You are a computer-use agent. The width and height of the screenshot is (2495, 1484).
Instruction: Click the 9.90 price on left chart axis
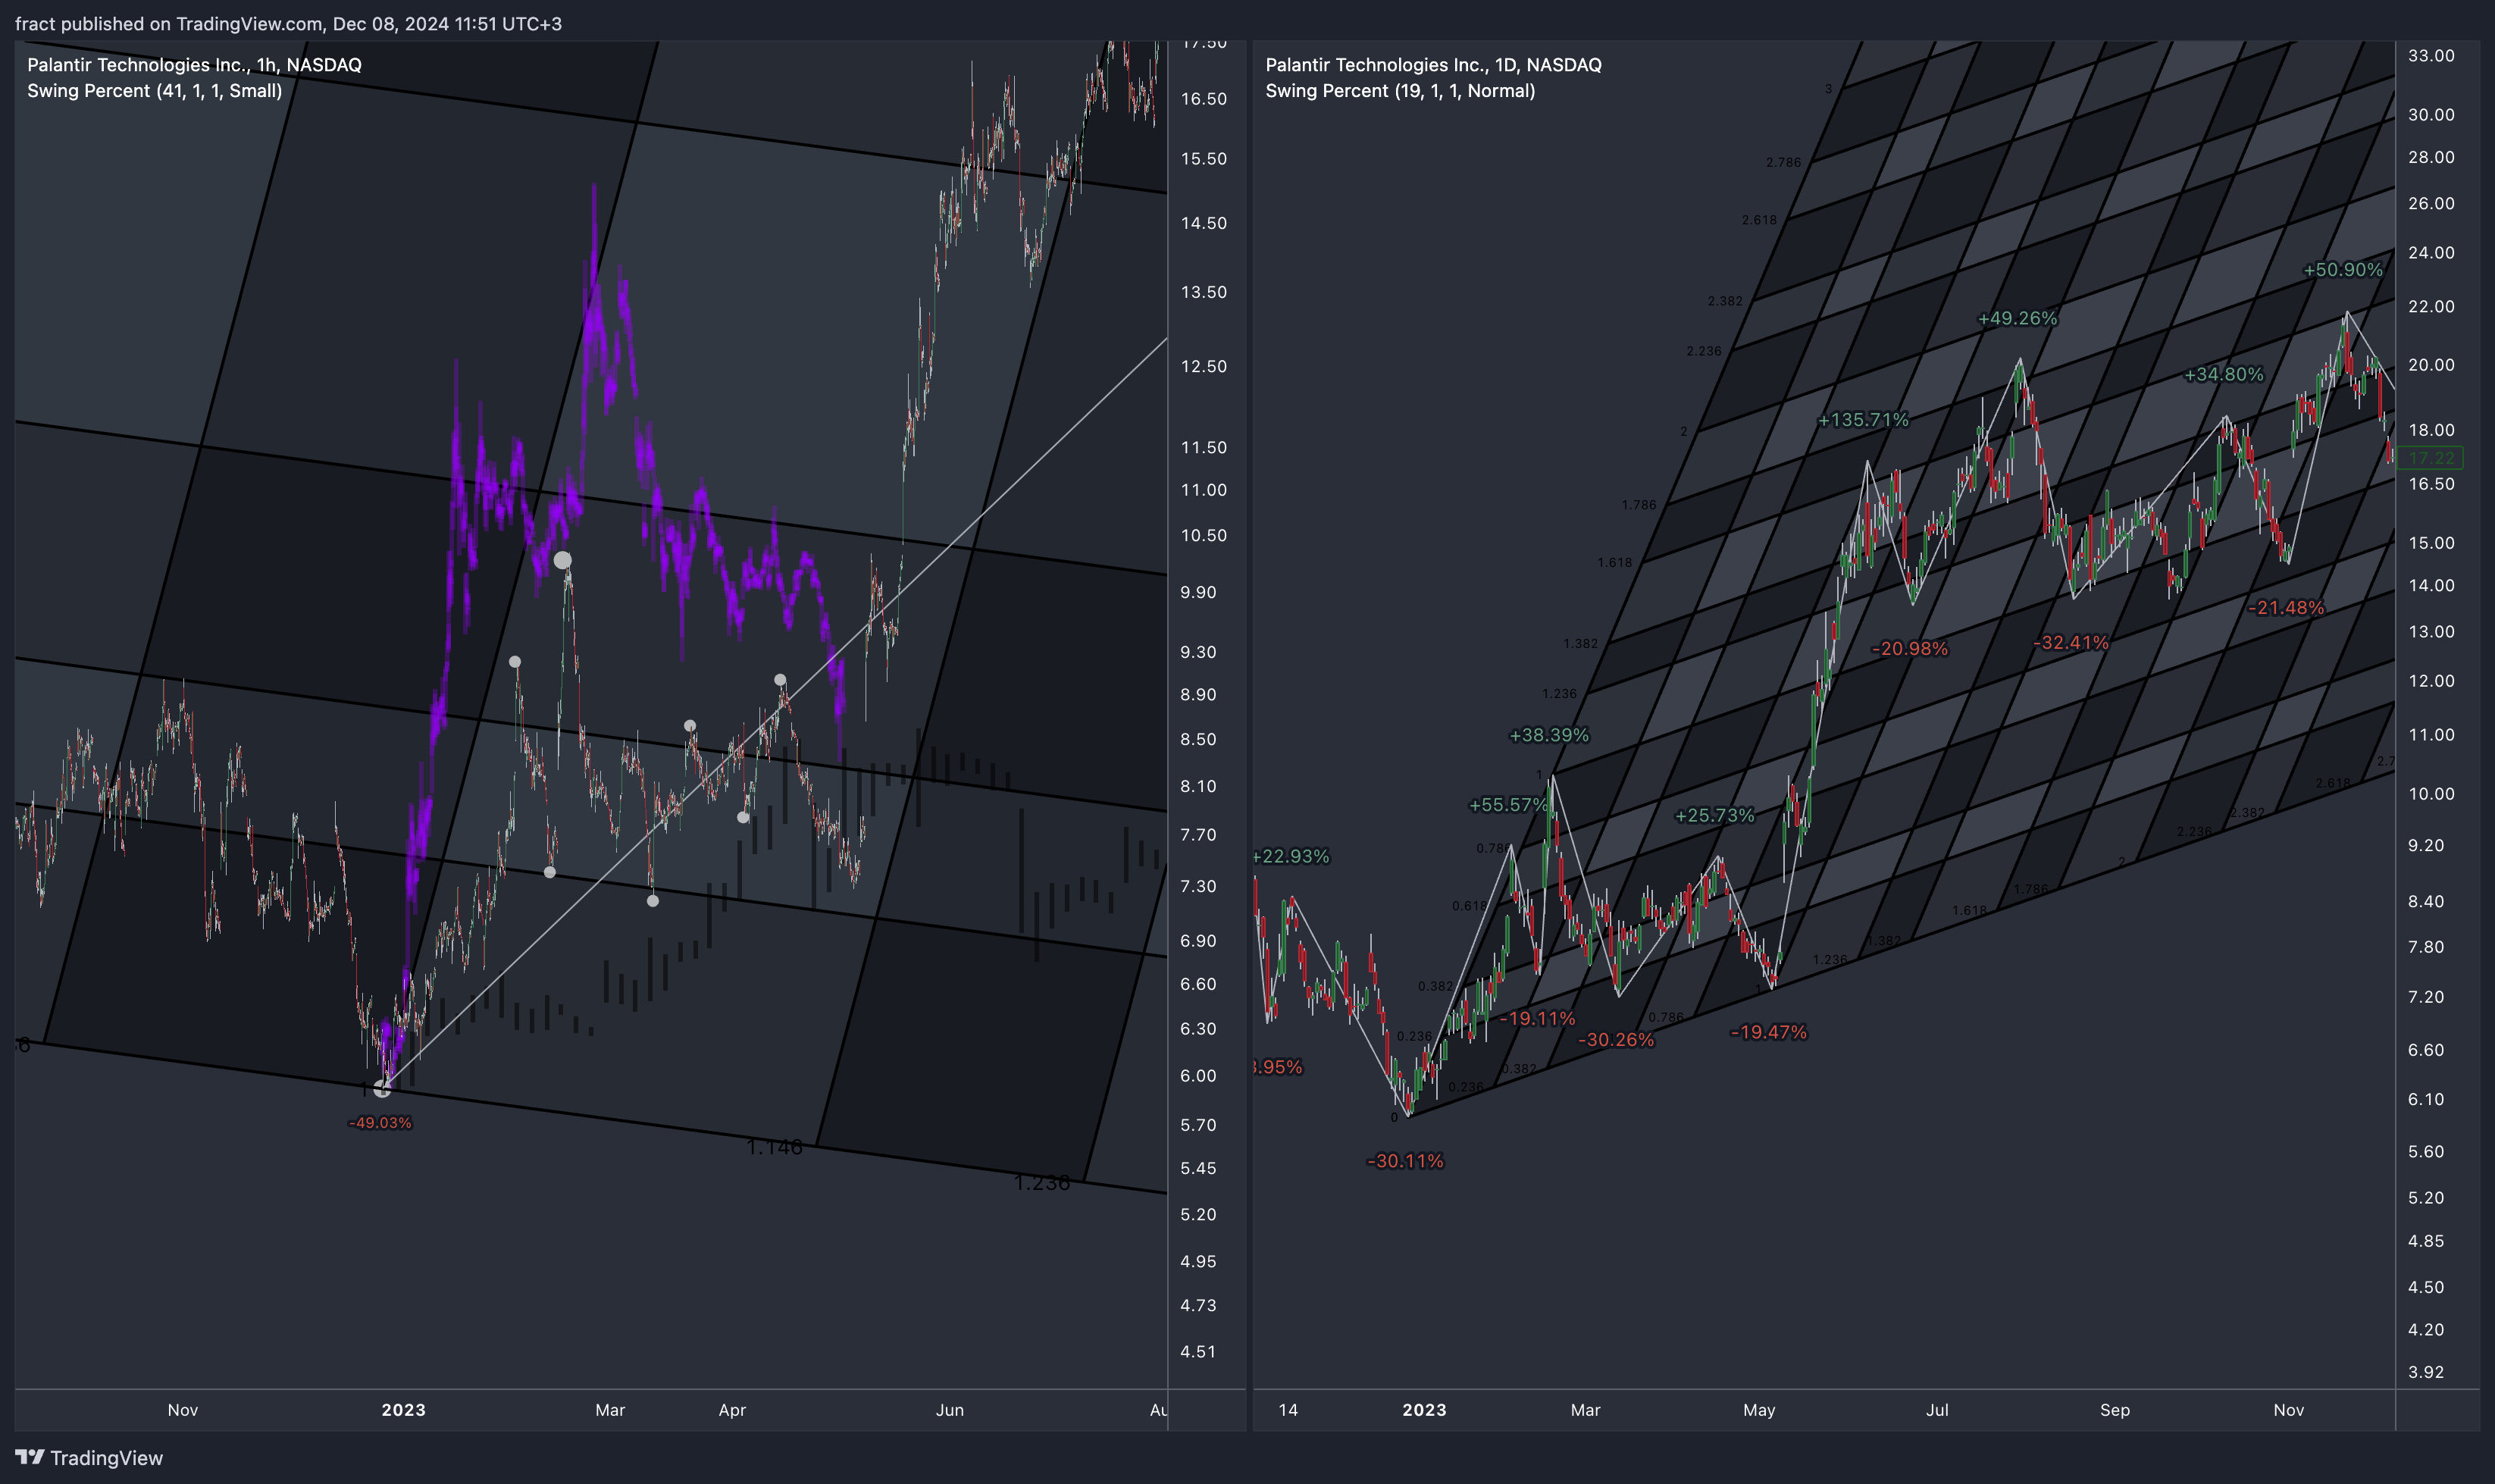click(1198, 593)
